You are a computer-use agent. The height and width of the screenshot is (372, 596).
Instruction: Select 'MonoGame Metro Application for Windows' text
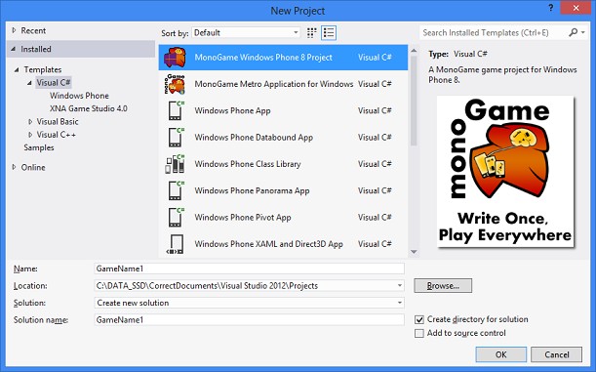click(x=274, y=84)
